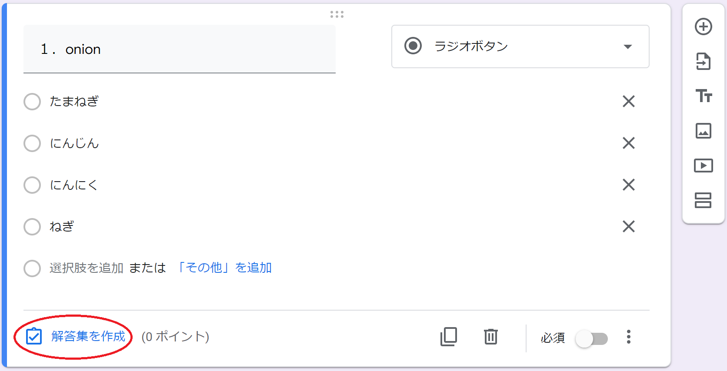This screenshot has width=727, height=371.
Task: Duplicate this question with copy icon
Action: tap(449, 337)
